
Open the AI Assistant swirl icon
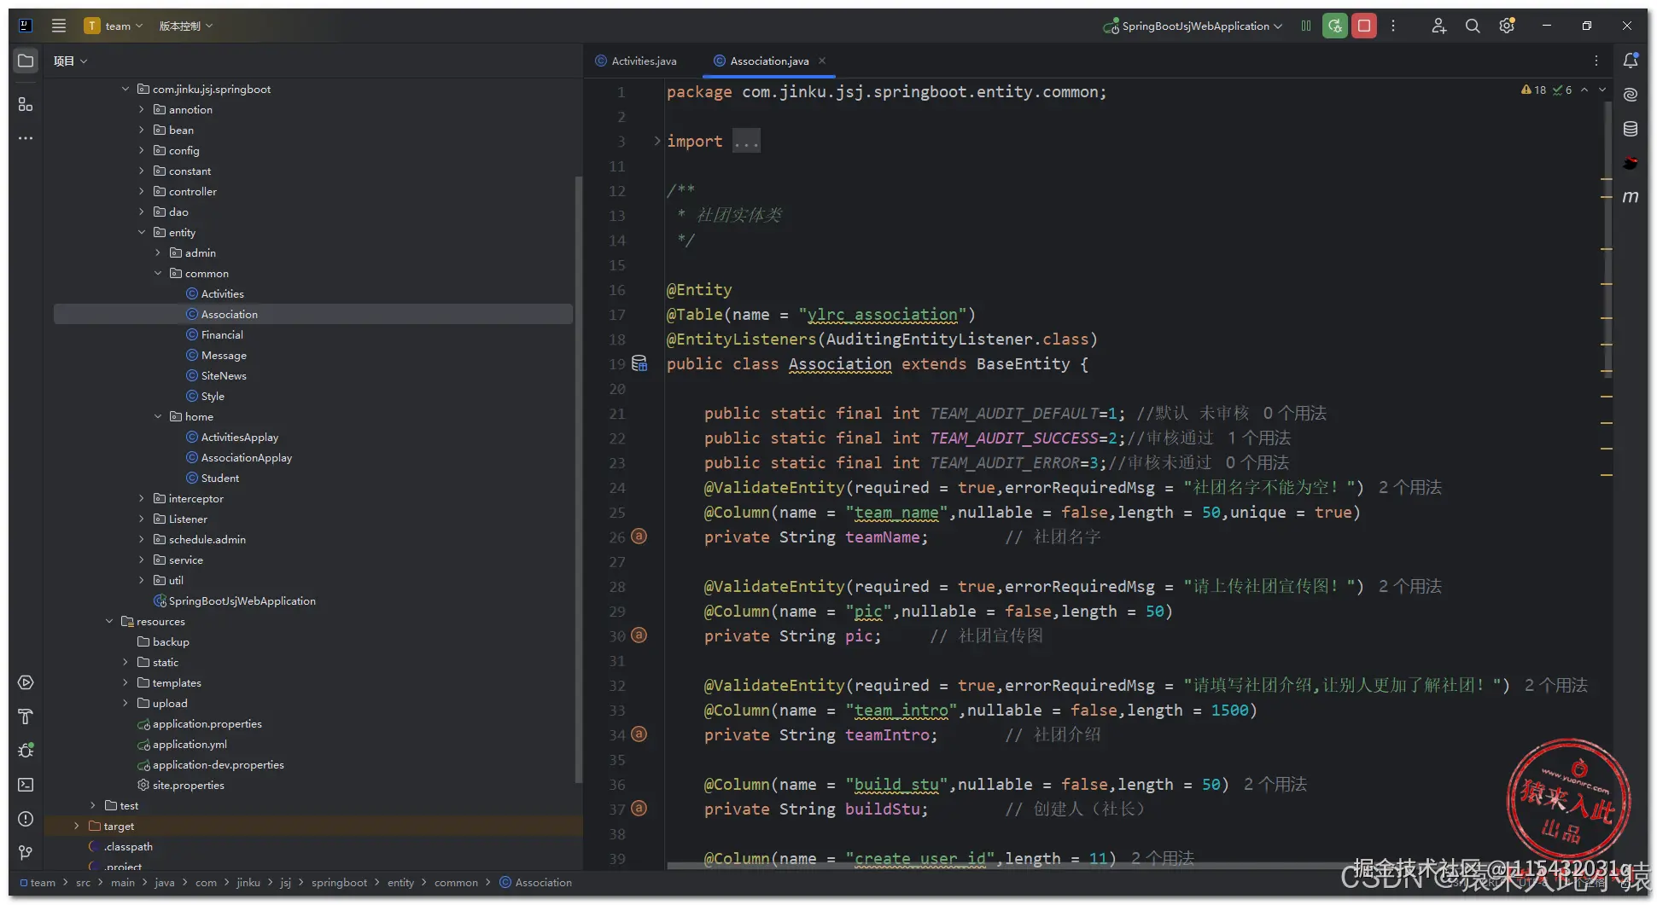[1631, 95]
